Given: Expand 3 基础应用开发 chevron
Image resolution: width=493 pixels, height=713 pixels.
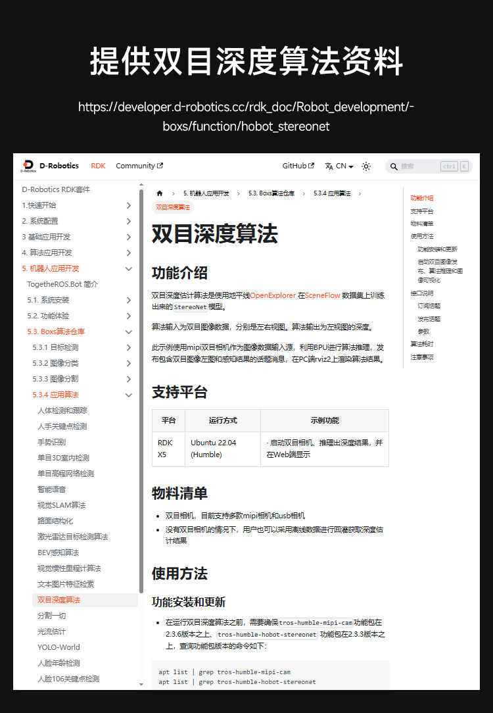Looking at the screenshot, I should point(129,237).
